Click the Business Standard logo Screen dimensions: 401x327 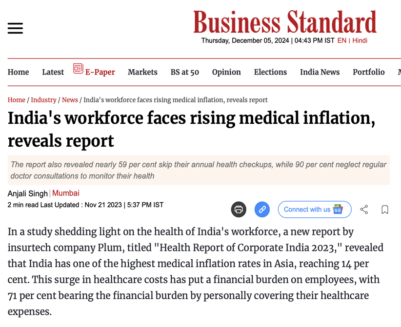pos(285,21)
